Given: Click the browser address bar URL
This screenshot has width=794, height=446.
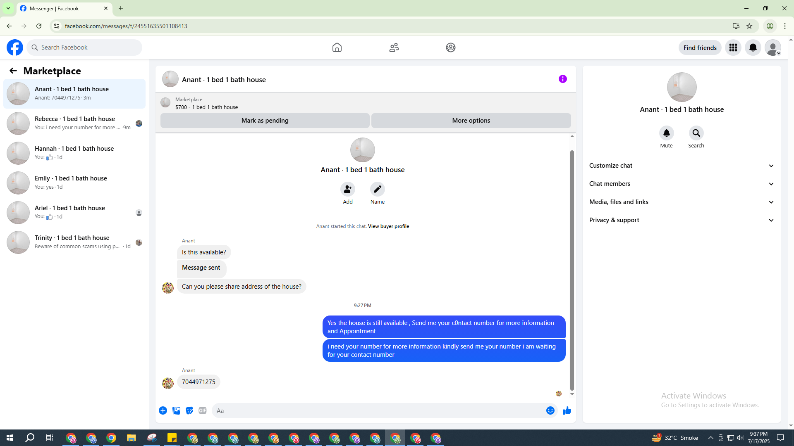Looking at the screenshot, I should (x=126, y=26).
